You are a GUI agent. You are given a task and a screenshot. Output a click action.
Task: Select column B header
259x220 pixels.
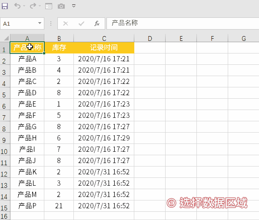click(59, 38)
